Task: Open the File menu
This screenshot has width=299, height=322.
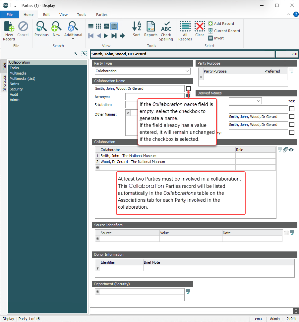Action: [10, 15]
